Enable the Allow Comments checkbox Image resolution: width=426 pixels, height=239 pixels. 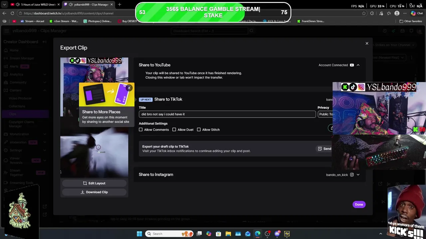point(140,130)
